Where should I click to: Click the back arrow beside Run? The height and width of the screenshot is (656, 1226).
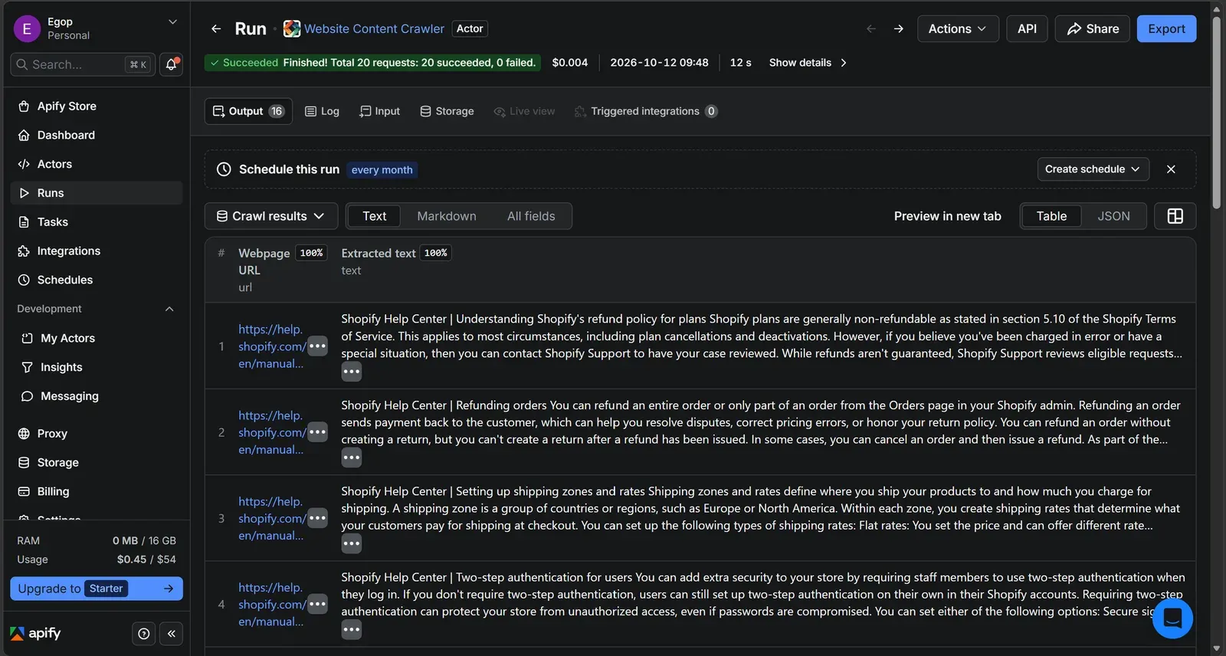coord(216,29)
